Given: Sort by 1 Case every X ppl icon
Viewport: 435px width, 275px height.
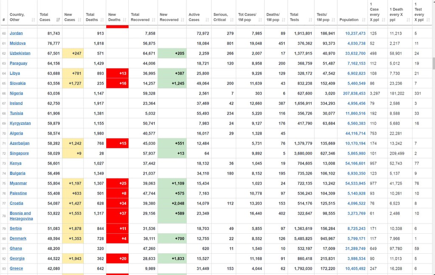Looking at the screenshot, I should pos(384,20).
